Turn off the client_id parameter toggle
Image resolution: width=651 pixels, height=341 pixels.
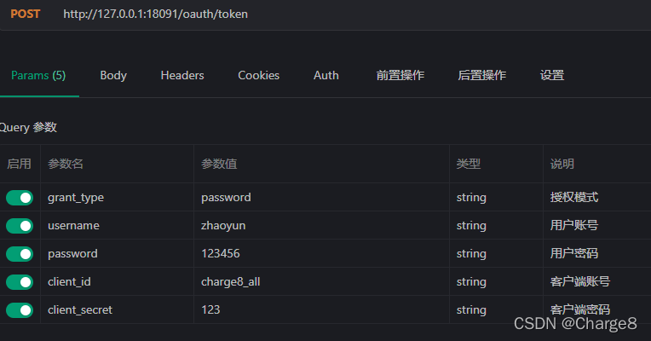coord(20,282)
